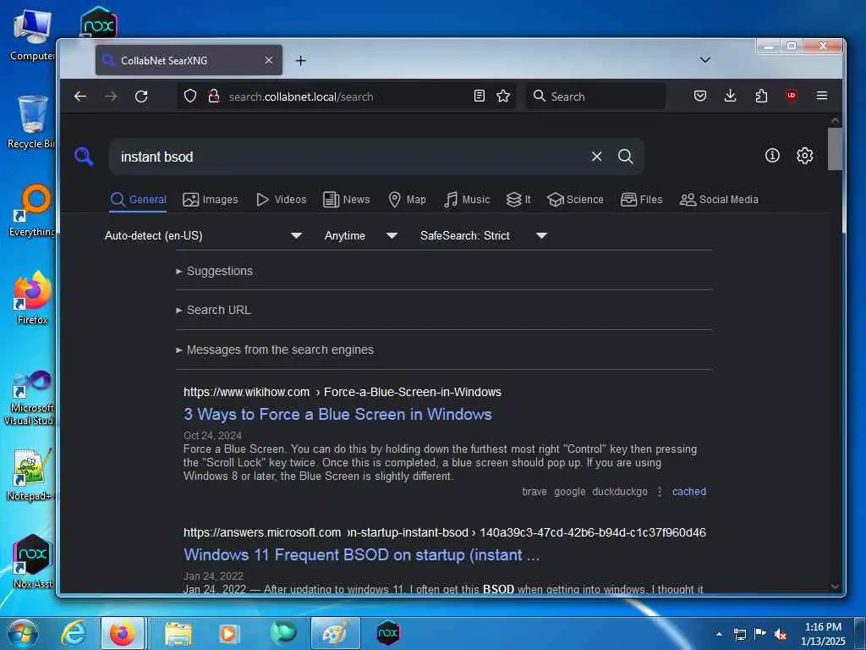
Task: Open the shield tracking protection icon
Action: pyautogui.click(x=190, y=96)
